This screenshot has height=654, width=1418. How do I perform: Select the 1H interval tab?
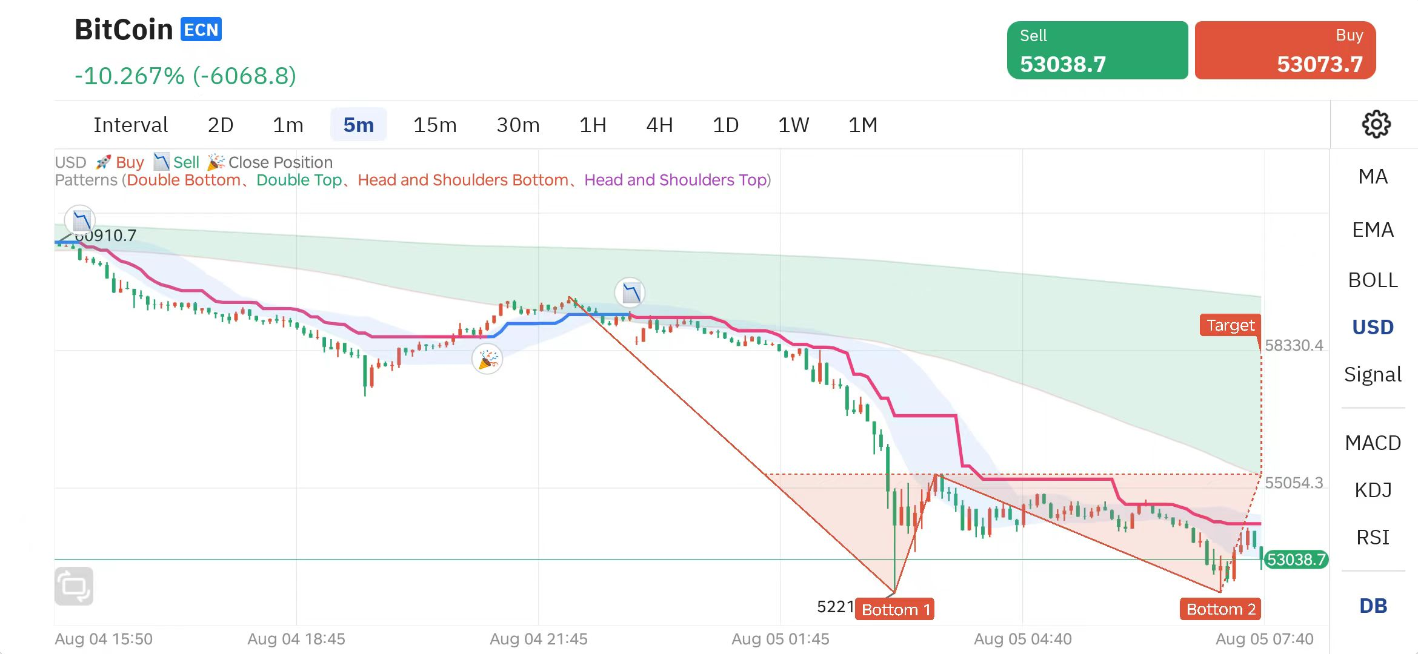593,125
